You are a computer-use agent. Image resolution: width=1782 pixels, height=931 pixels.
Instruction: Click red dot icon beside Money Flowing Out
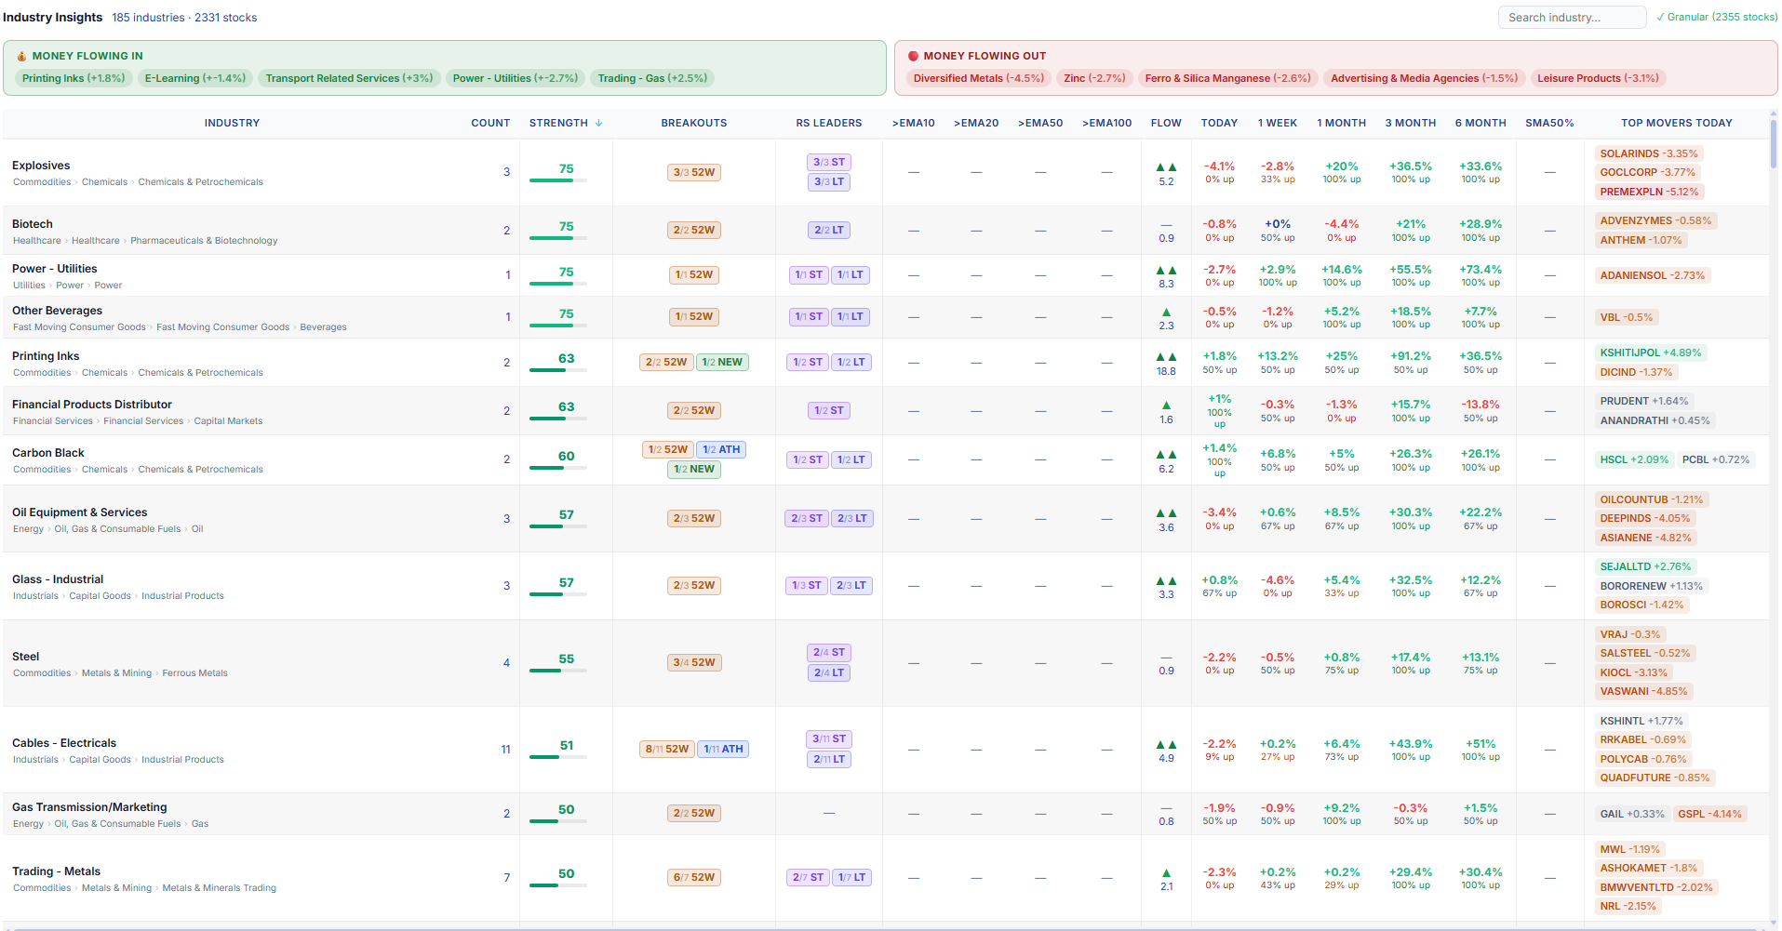click(x=913, y=56)
